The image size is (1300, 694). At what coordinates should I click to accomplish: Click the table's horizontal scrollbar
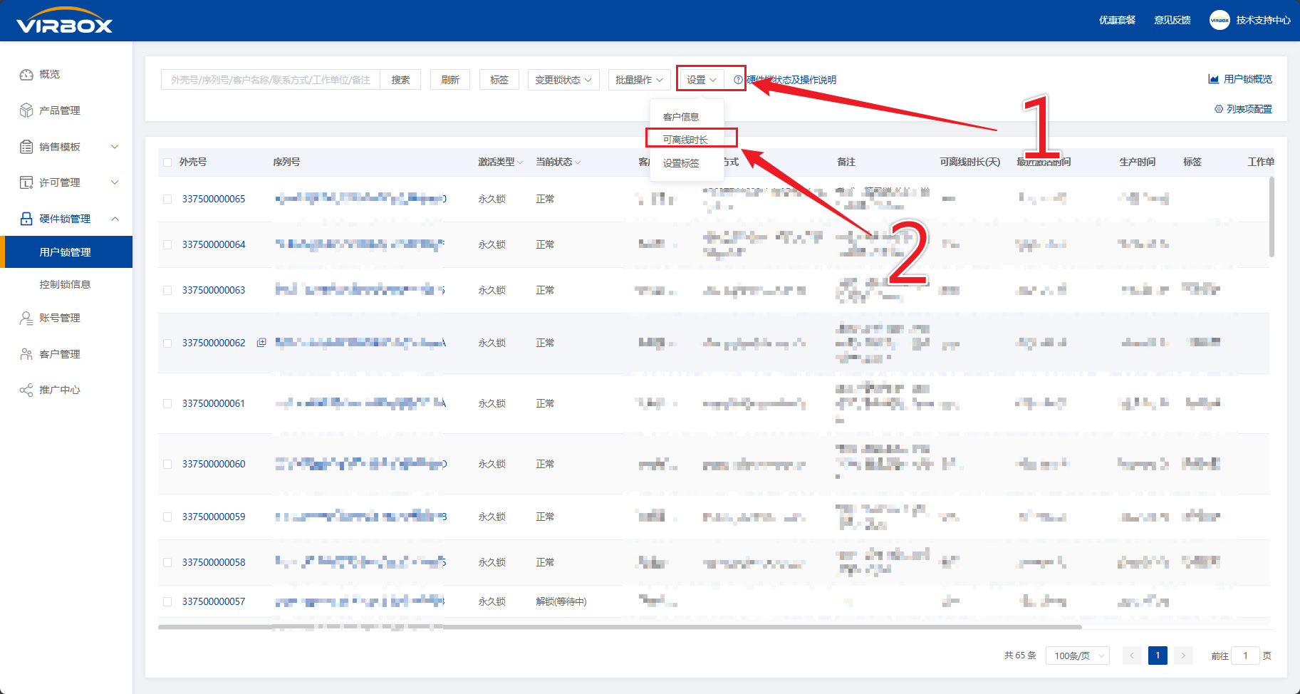[620, 627]
